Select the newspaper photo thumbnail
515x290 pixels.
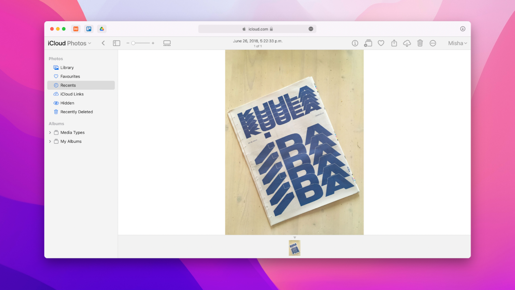coord(294,248)
